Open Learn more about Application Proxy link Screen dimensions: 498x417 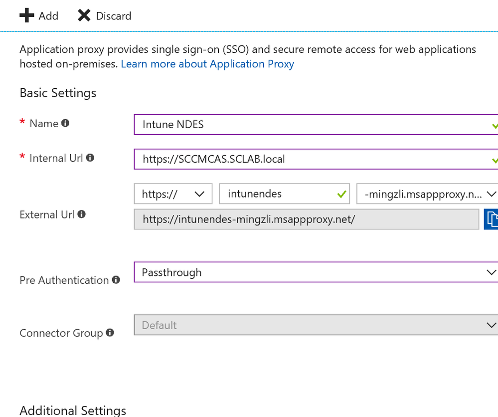coord(207,64)
